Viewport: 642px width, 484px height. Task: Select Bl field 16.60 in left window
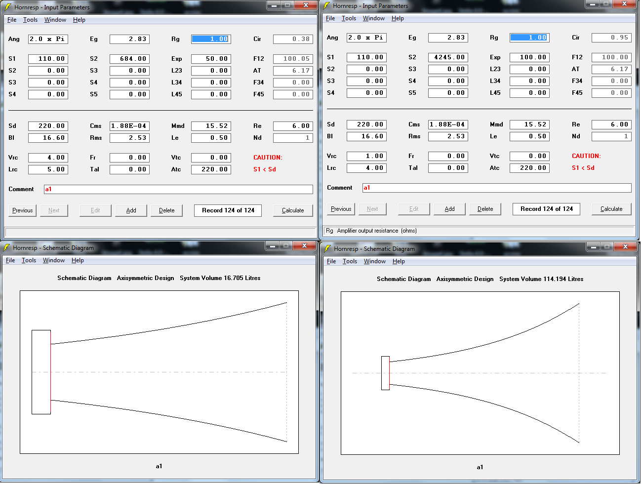pyautogui.click(x=48, y=138)
